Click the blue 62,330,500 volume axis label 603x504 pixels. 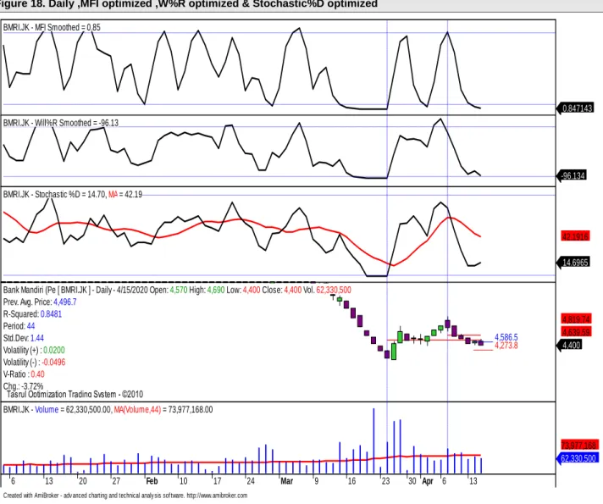click(578, 458)
